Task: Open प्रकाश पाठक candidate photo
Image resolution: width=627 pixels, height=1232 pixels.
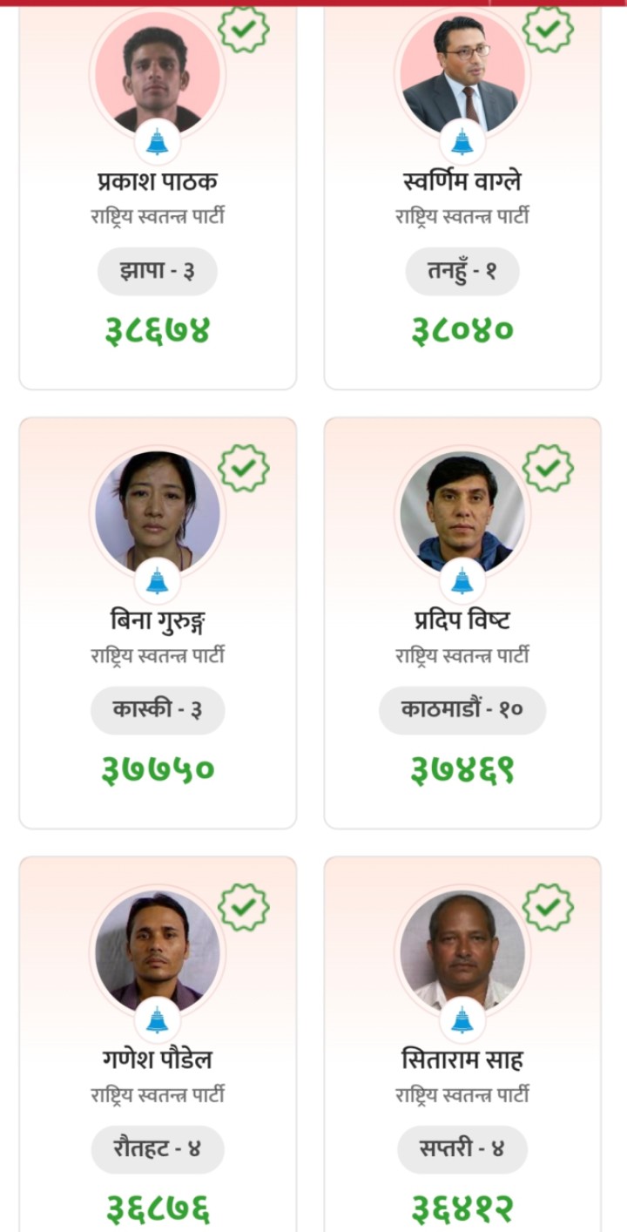Action: [158, 74]
